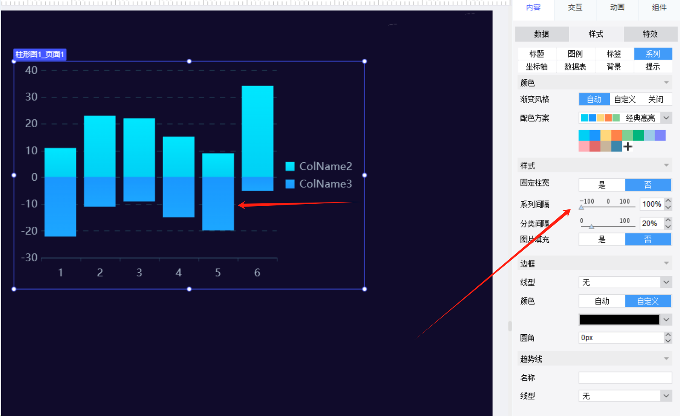Set 渐变风格 to 关闭

point(656,99)
